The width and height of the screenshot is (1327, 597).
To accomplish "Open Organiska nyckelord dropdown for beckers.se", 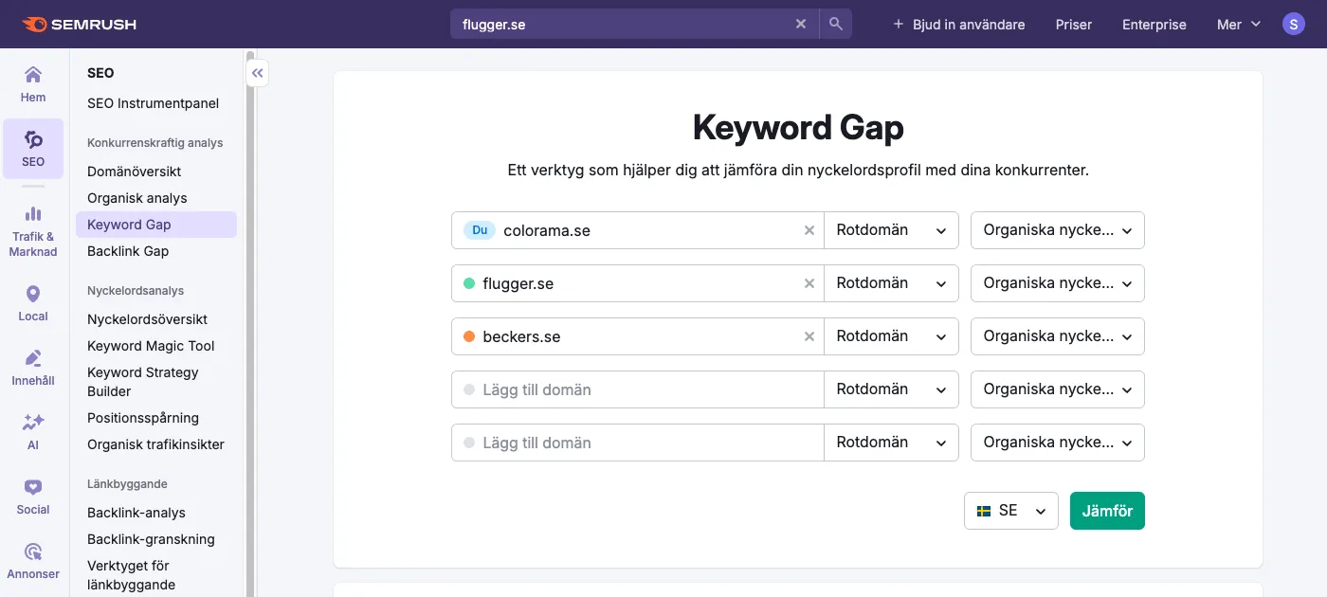I will (x=1058, y=336).
